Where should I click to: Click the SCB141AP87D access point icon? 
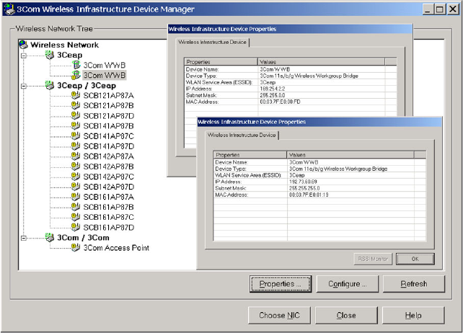pos(76,146)
